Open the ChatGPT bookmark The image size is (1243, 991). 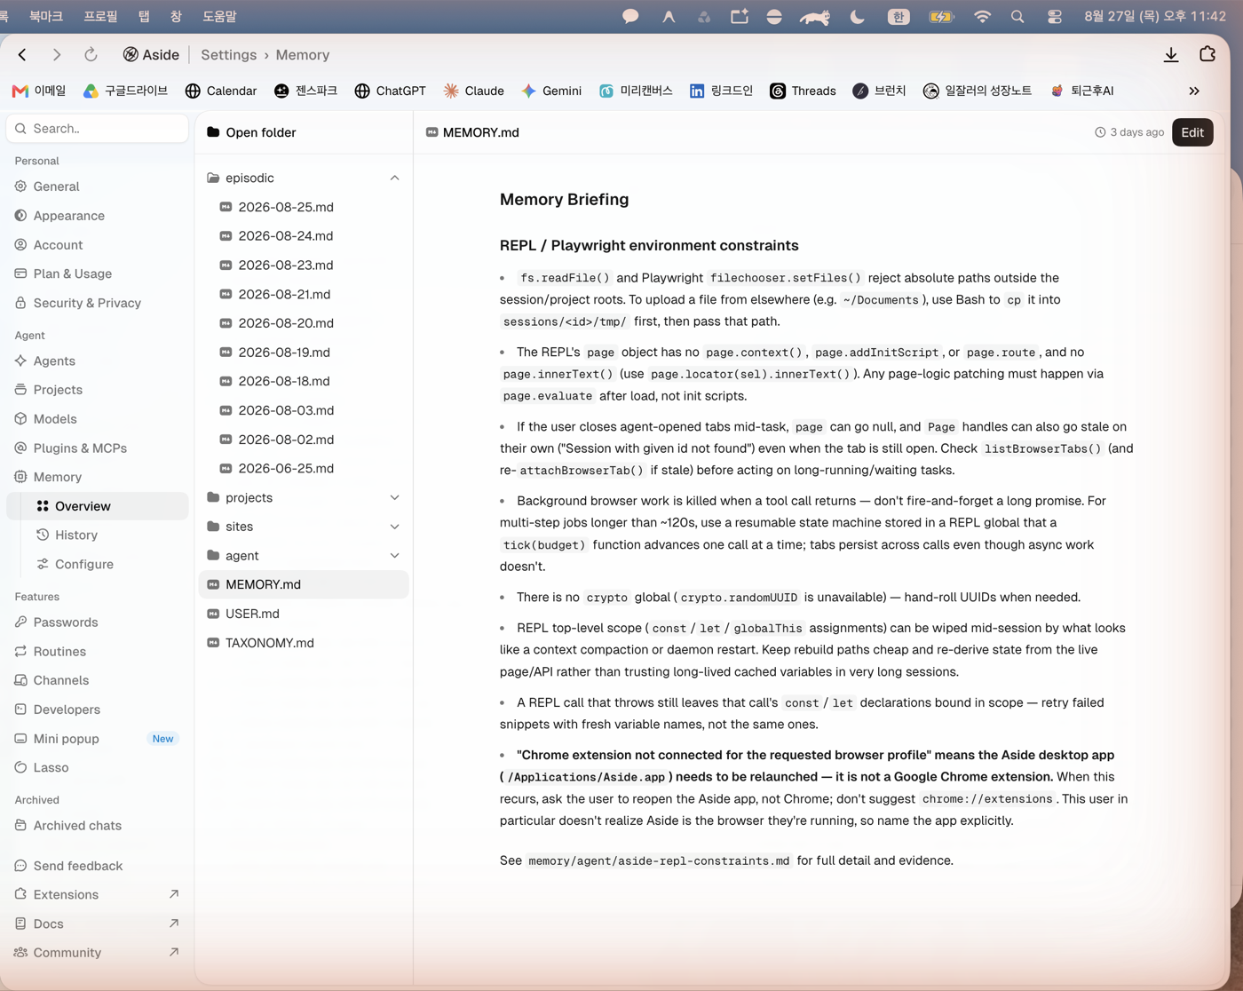(x=390, y=91)
